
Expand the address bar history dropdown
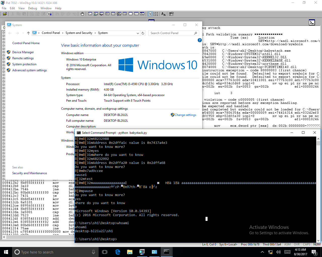coord(138,33)
